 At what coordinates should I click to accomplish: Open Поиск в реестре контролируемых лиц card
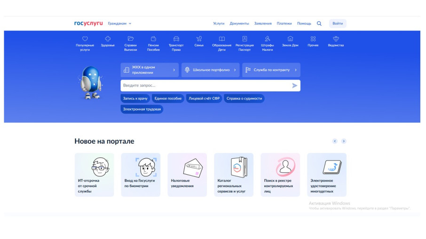coord(280,175)
